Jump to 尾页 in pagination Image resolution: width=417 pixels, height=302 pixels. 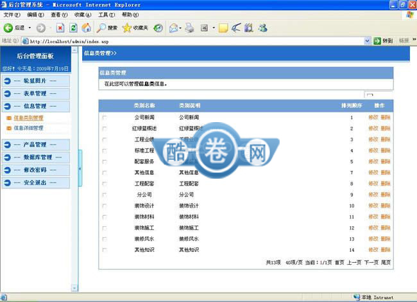[386, 263]
